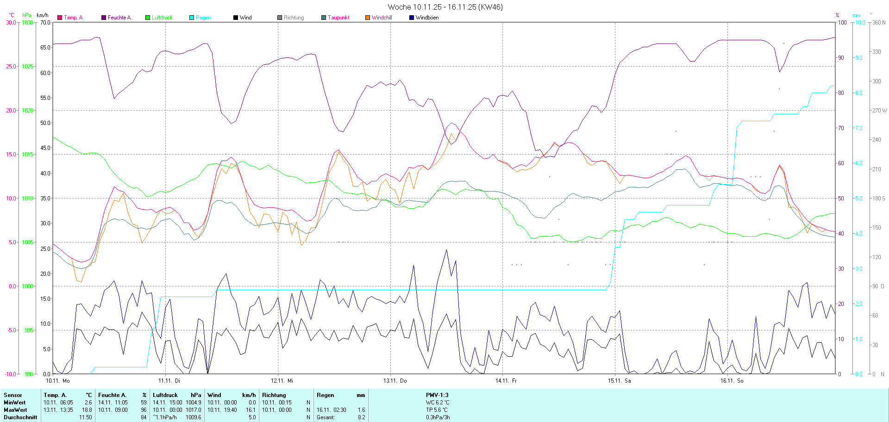
Task: Select the 10.11. Mo date marker
Action: pyautogui.click(x=58, y=381)
